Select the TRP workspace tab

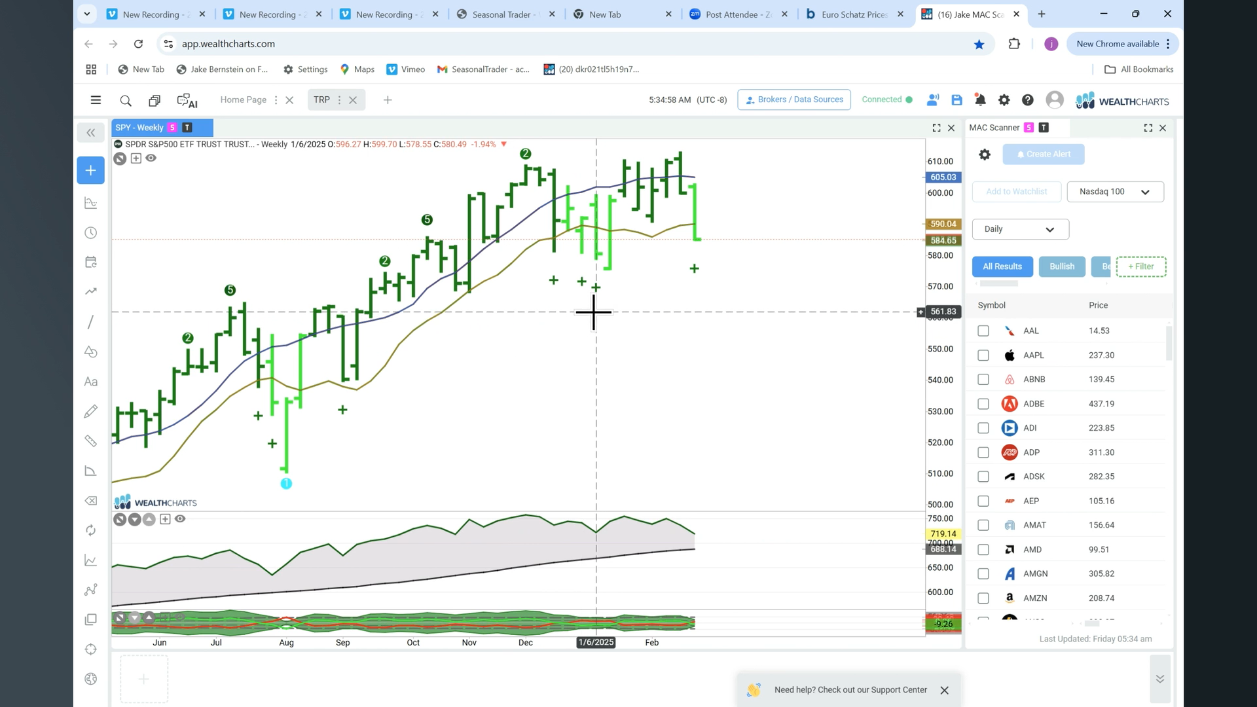(321, 100)
